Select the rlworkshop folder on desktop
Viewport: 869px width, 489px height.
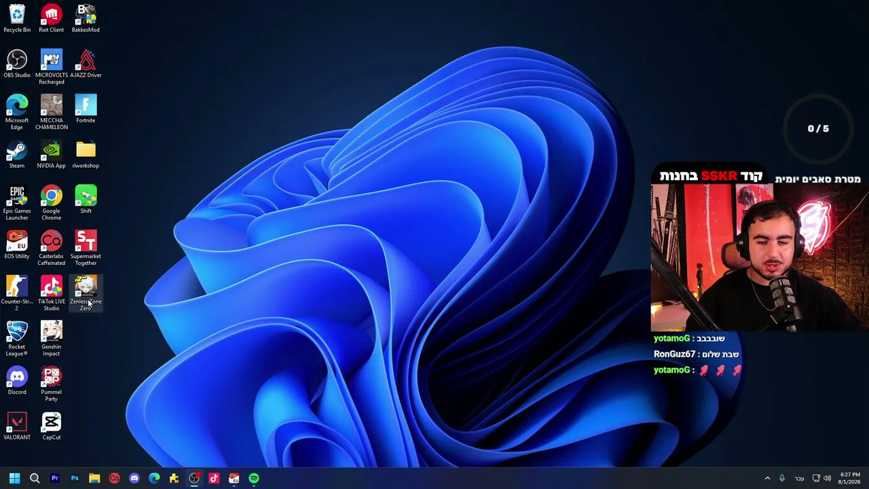click(86, 155)
